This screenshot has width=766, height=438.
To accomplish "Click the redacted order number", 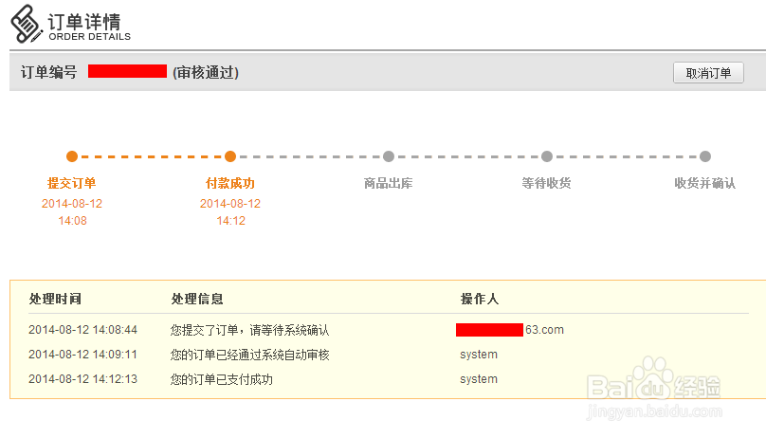I will click(x=127, y=71).
